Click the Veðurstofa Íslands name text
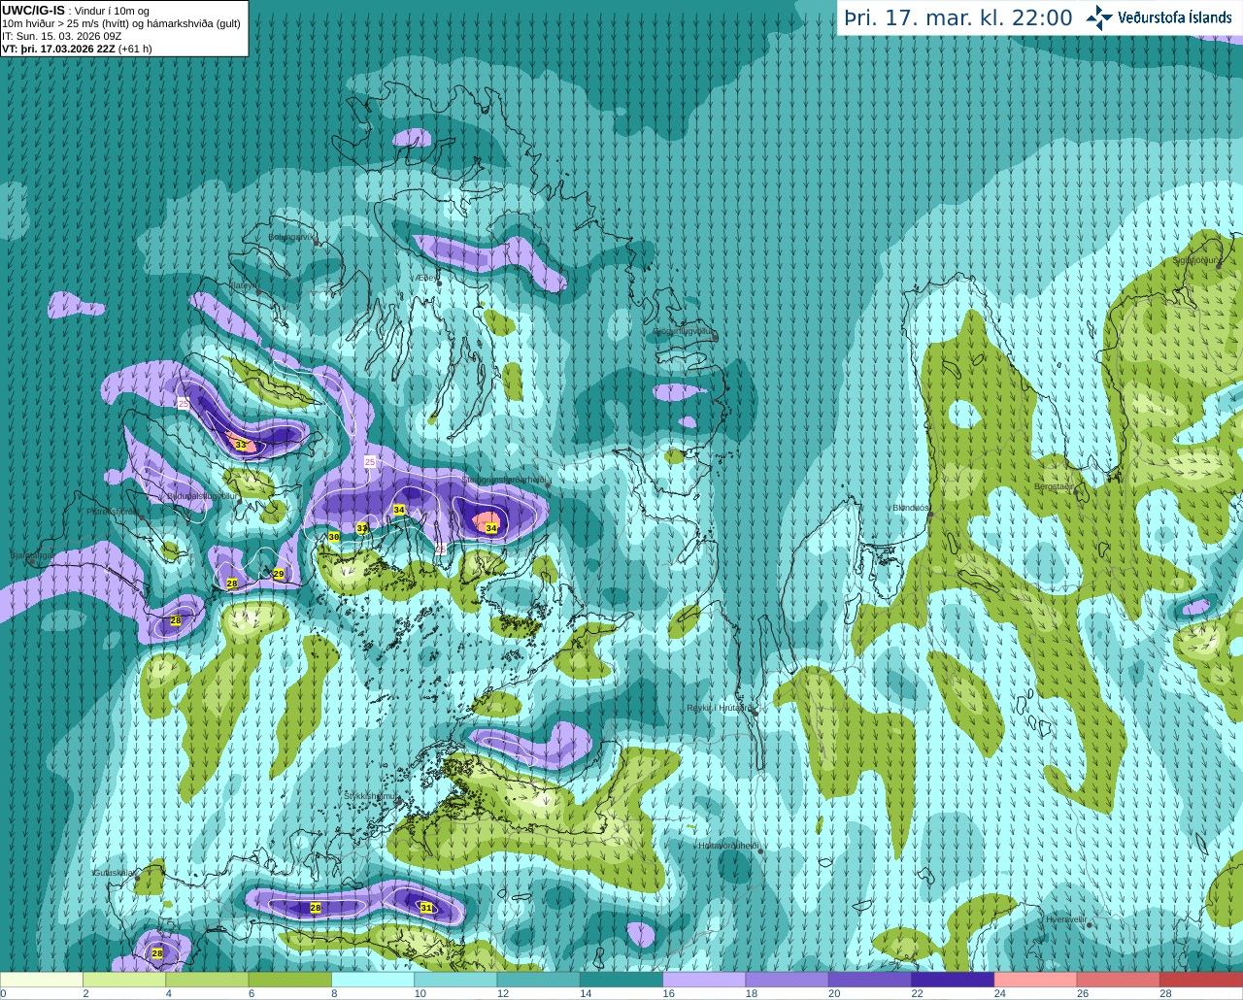This screenshot has width=1243, height=1000. point(1175,17)
